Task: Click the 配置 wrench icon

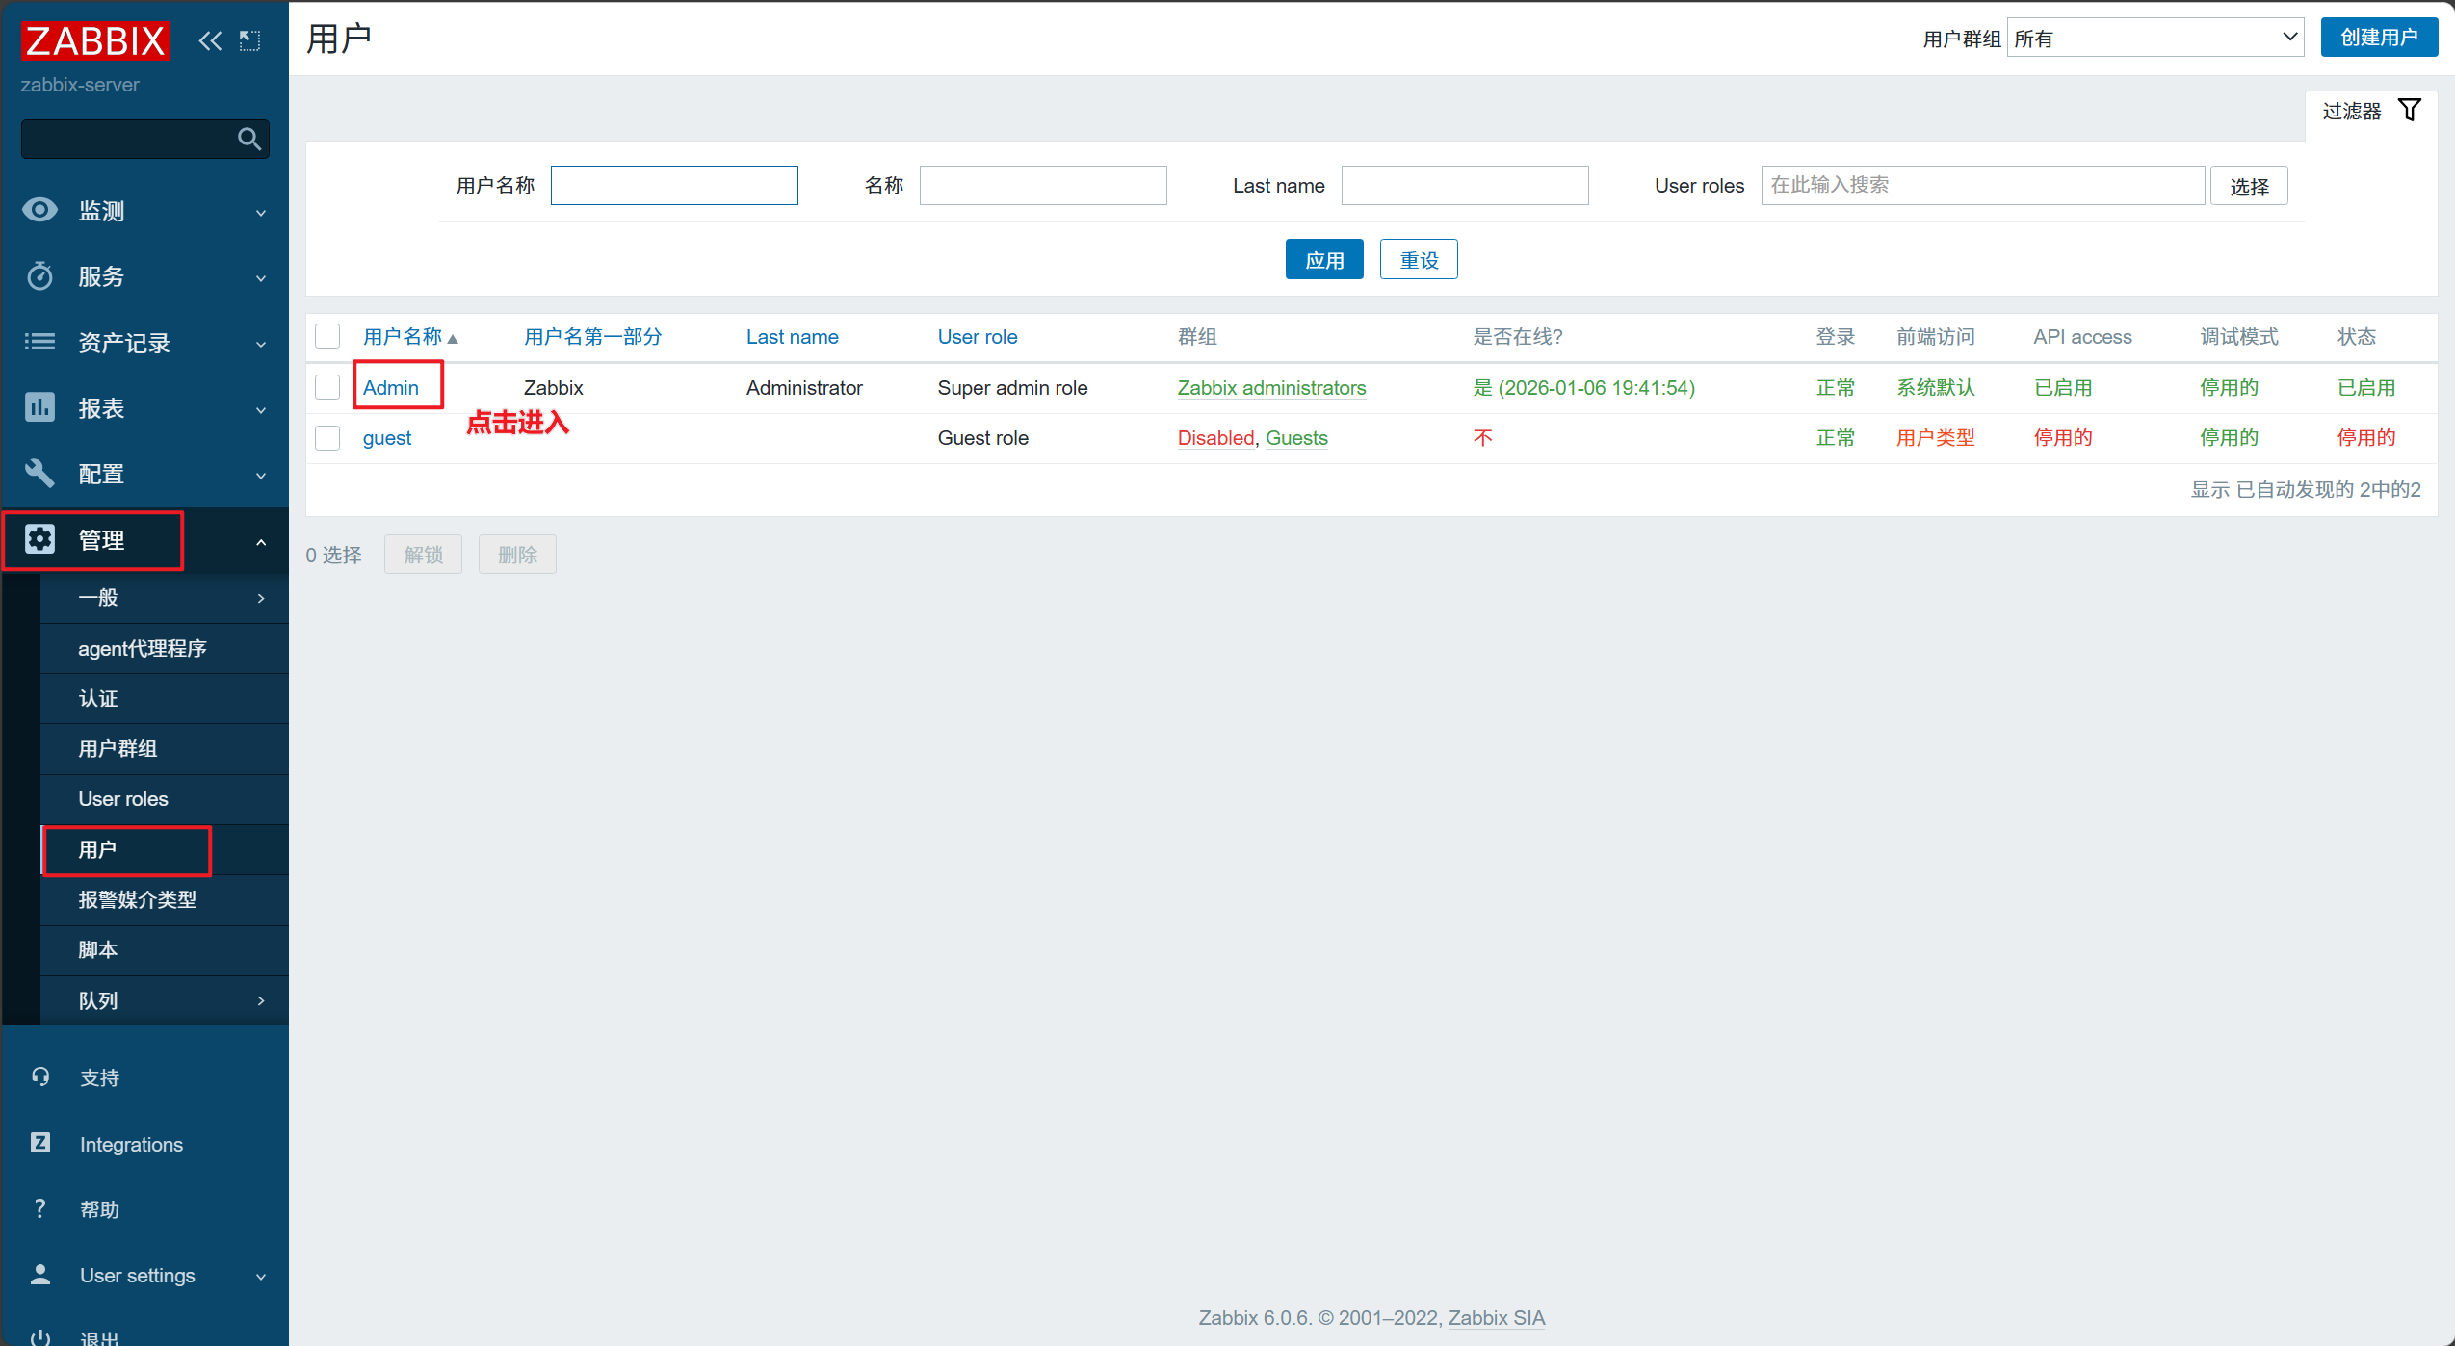Action: click(x=40, y=473)
